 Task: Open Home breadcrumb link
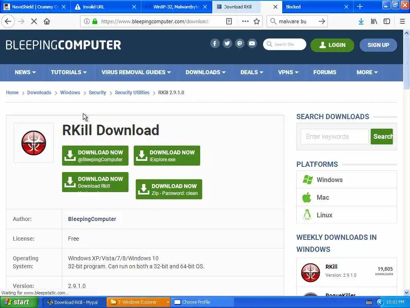(x=12, y=93)
